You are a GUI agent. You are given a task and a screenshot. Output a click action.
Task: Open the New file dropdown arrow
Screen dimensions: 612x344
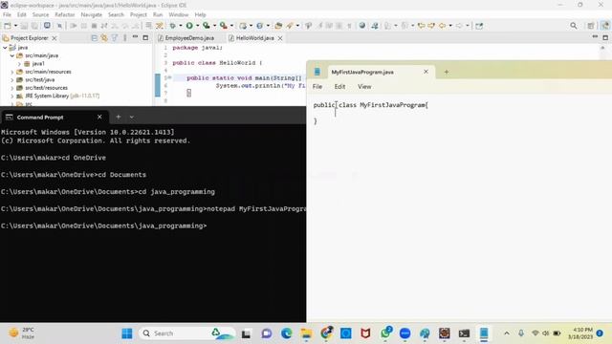pyautogui.click(x=15, y=26)
